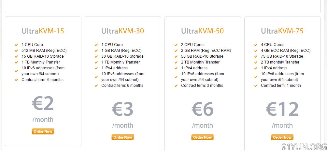This screenshot has height=151, width=327.
Task: Click checkmark beside Contract term: 1 month
Action: click(256, 86)
